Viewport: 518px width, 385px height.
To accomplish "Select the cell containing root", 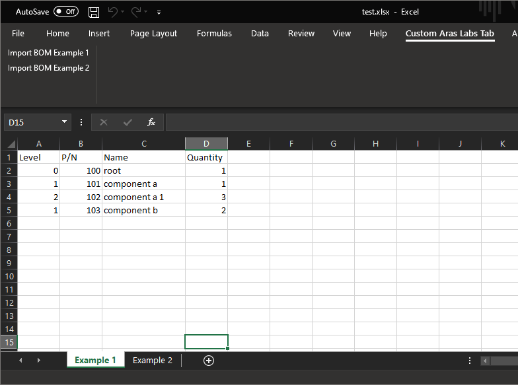I will coord(144,170).
